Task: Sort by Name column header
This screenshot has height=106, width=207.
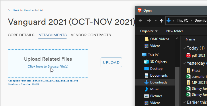Action: pyautogui.click(x=190, y=39)
